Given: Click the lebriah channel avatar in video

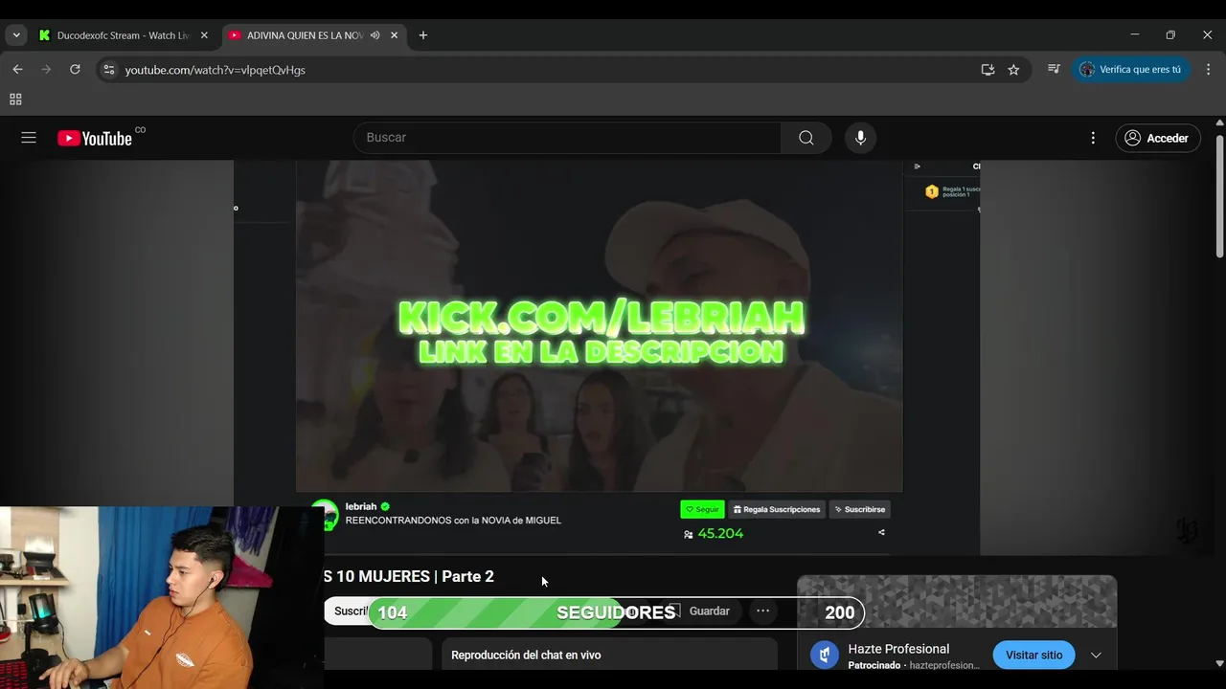Looking at the screenshot, I should [325, 514].
